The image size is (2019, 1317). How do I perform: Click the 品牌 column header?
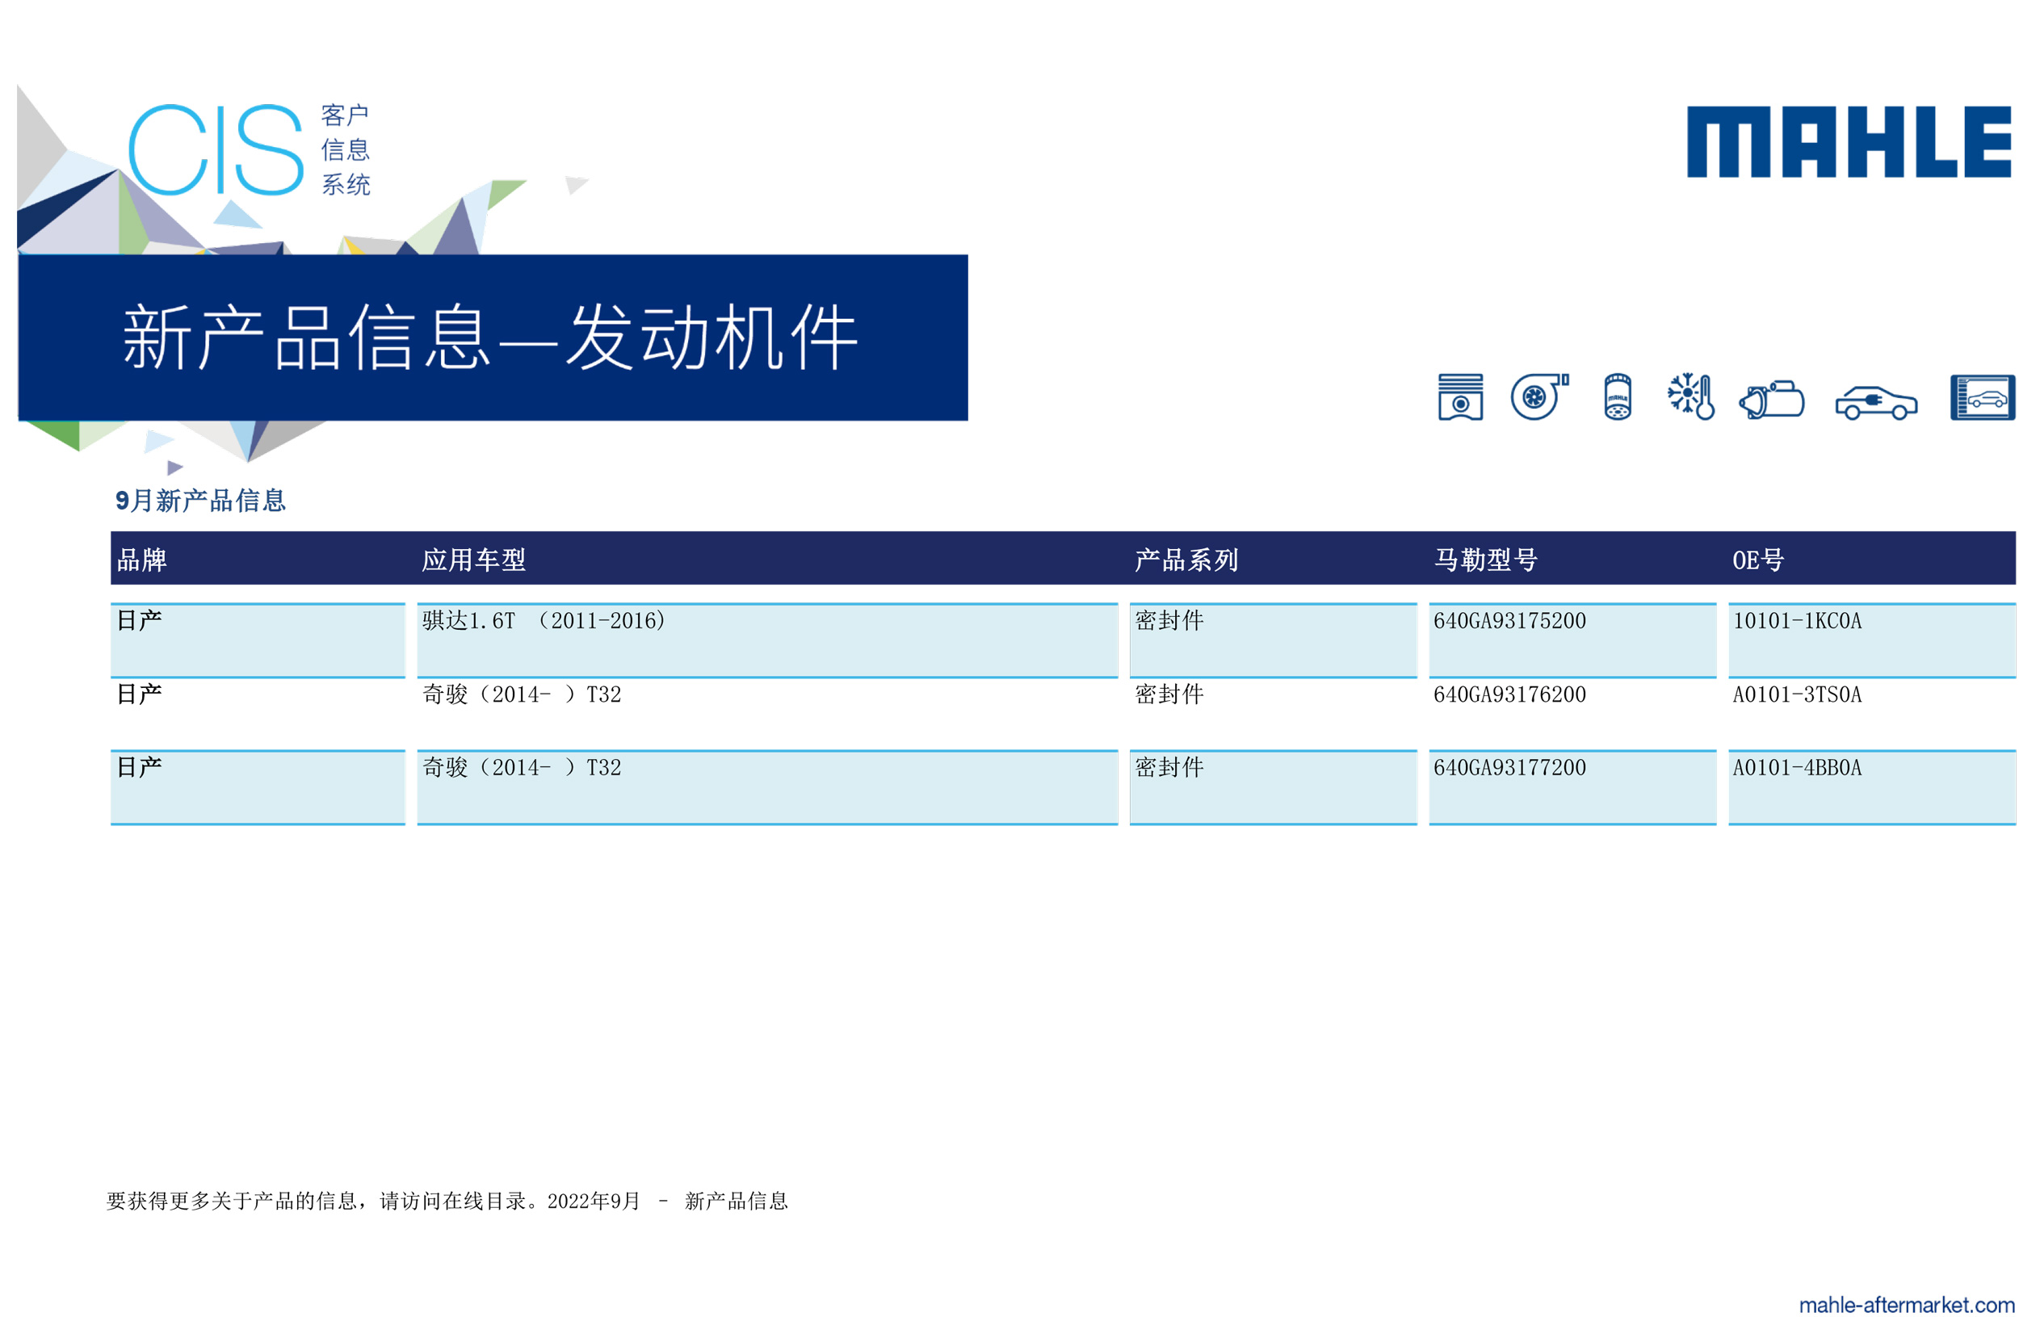click(x=141, y=560)
